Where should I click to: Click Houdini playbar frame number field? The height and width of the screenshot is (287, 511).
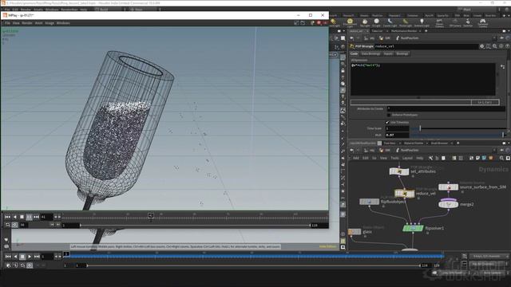[47, 257]
